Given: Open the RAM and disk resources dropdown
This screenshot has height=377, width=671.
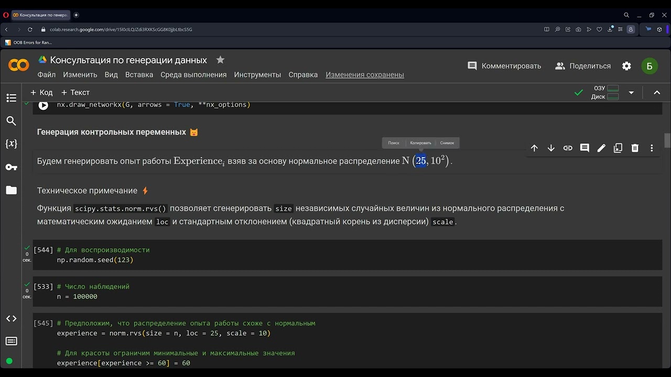Looking at the screenshot, I should click(x=631, y=93).
